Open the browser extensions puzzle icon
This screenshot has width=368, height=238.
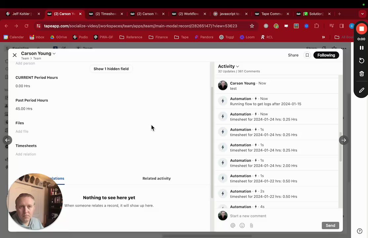(x=316, y=26)
